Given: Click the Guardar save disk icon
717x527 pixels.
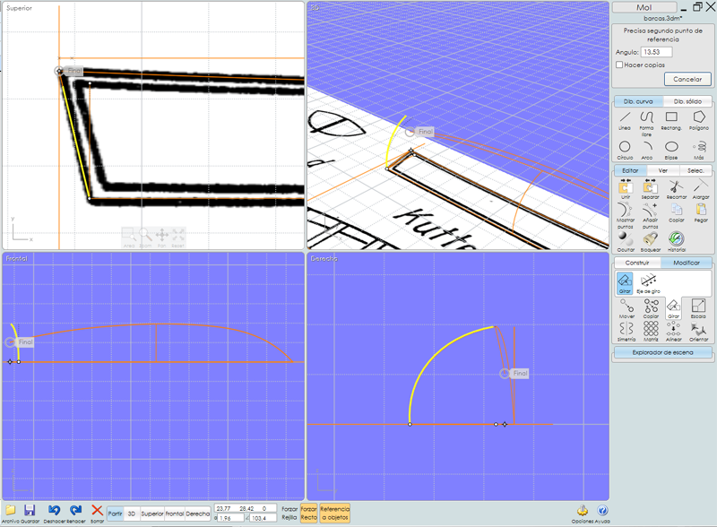Looking at the screenshot, I should 30,514.
